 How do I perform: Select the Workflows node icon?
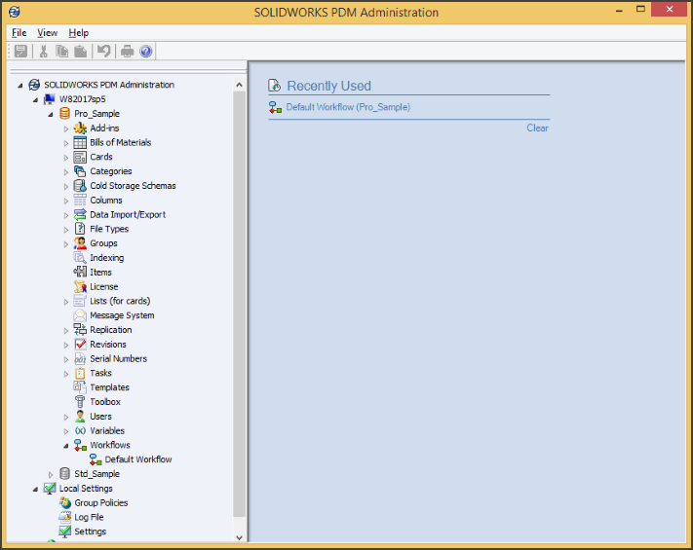(80, 446)
